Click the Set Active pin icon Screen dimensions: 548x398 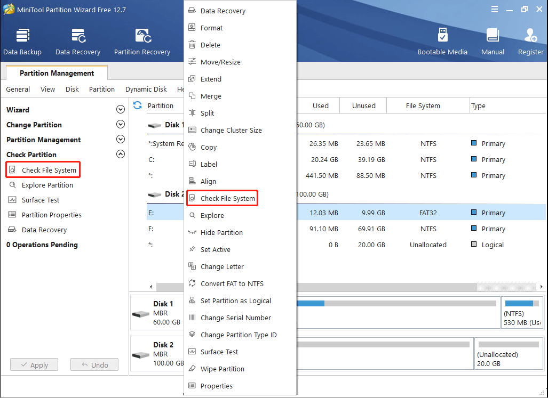(x=192, y=249)
